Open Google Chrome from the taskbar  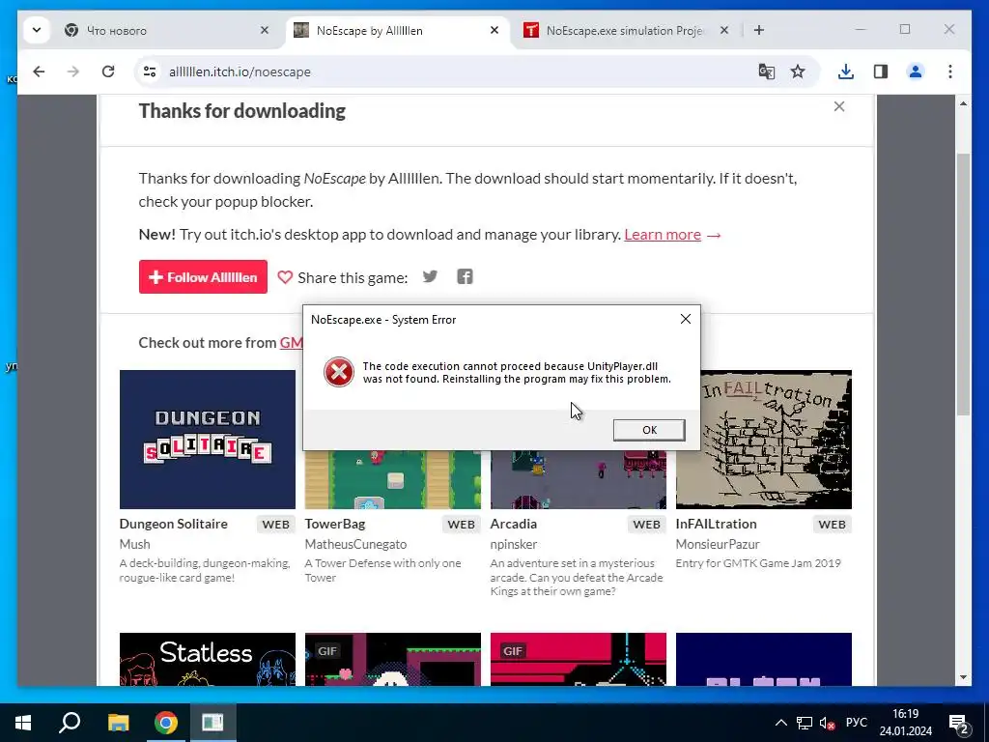pyautogui.click(x=166, y=723)
